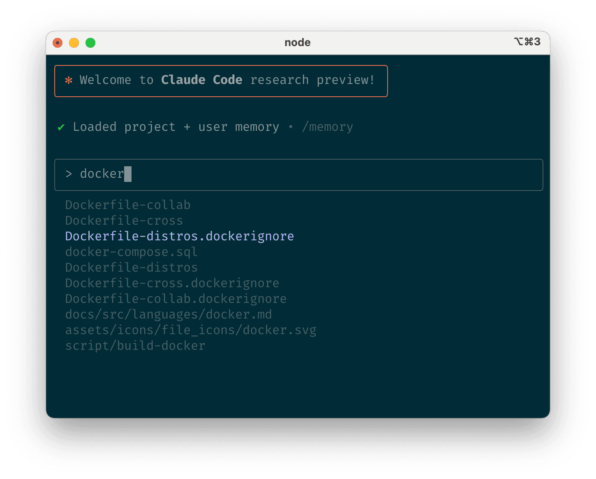Viewport: 596px width, 479px height.
Task: Click the 'node' window title
Action: point(298,42)
